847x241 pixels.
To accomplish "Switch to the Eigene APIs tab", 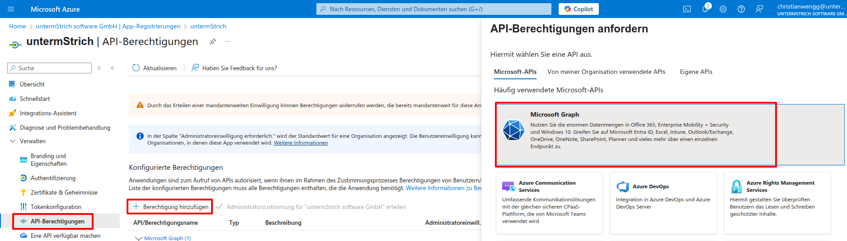I will 696,72.
